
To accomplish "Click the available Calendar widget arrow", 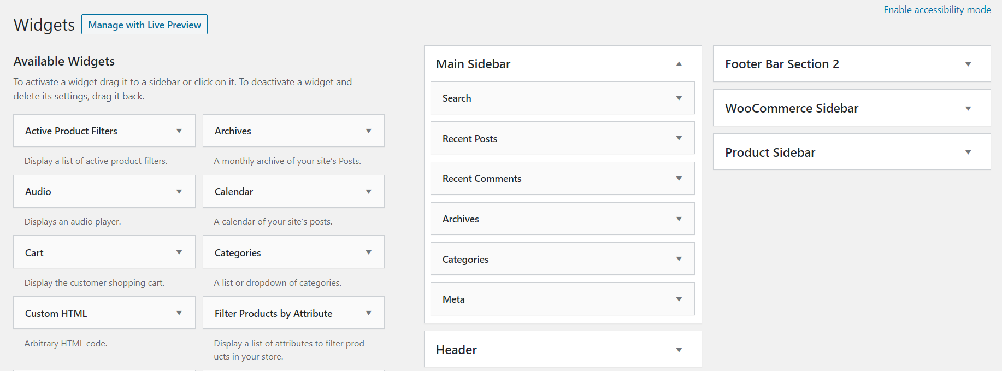I will click(368, 192).
